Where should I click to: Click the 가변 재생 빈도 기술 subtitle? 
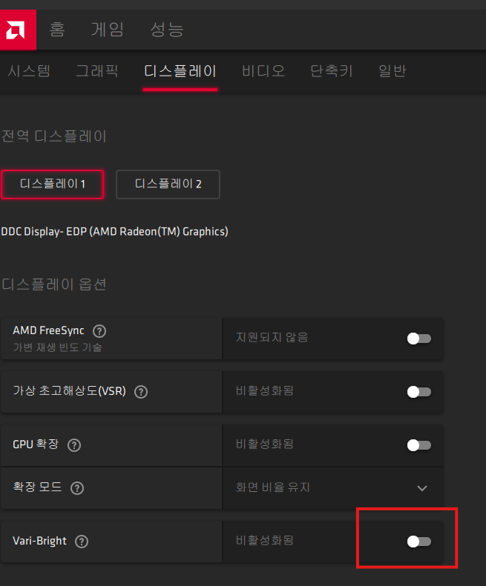57,347
